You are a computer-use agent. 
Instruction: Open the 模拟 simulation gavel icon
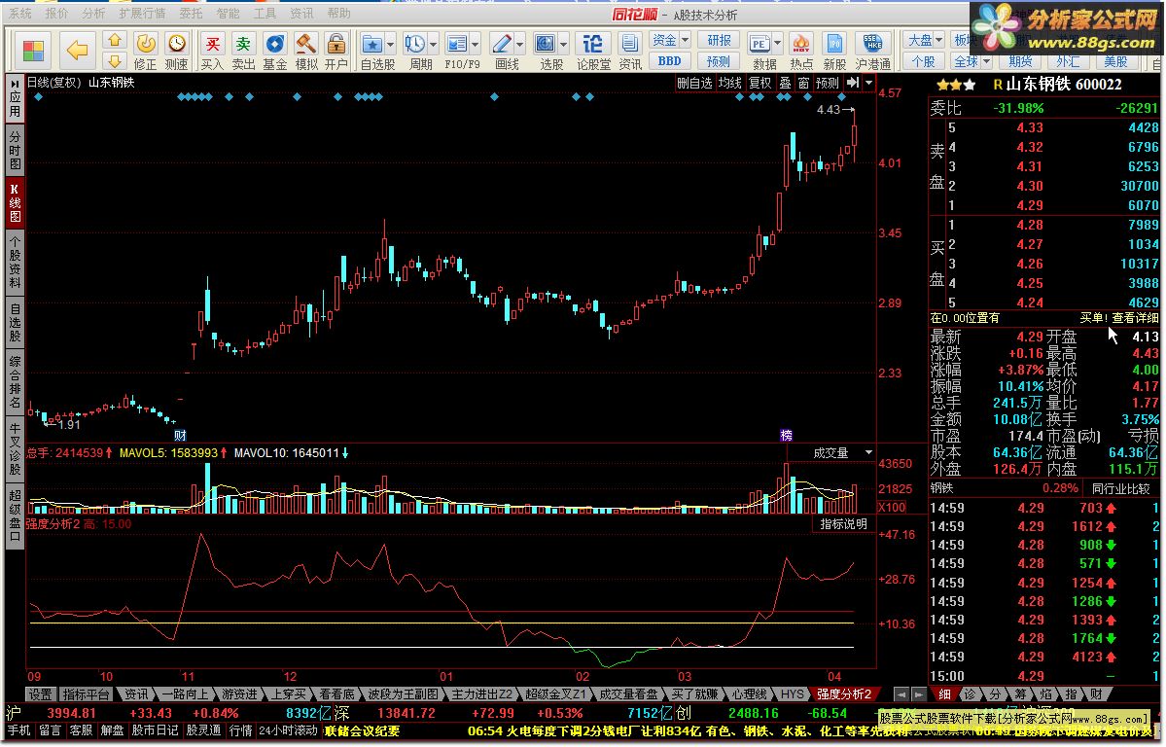pos(305,52)
